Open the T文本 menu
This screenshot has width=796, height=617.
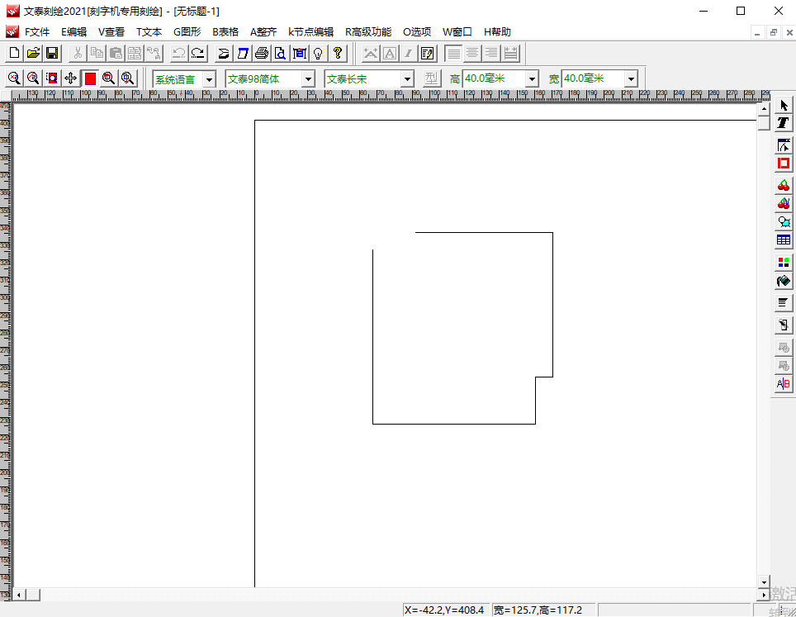[x=149, y=32]
